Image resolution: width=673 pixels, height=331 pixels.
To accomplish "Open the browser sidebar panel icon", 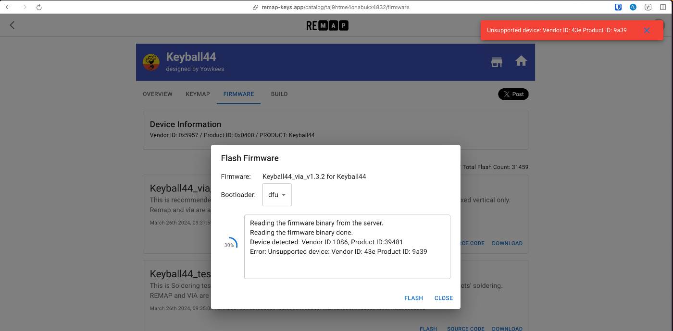I will coord(663,7).
